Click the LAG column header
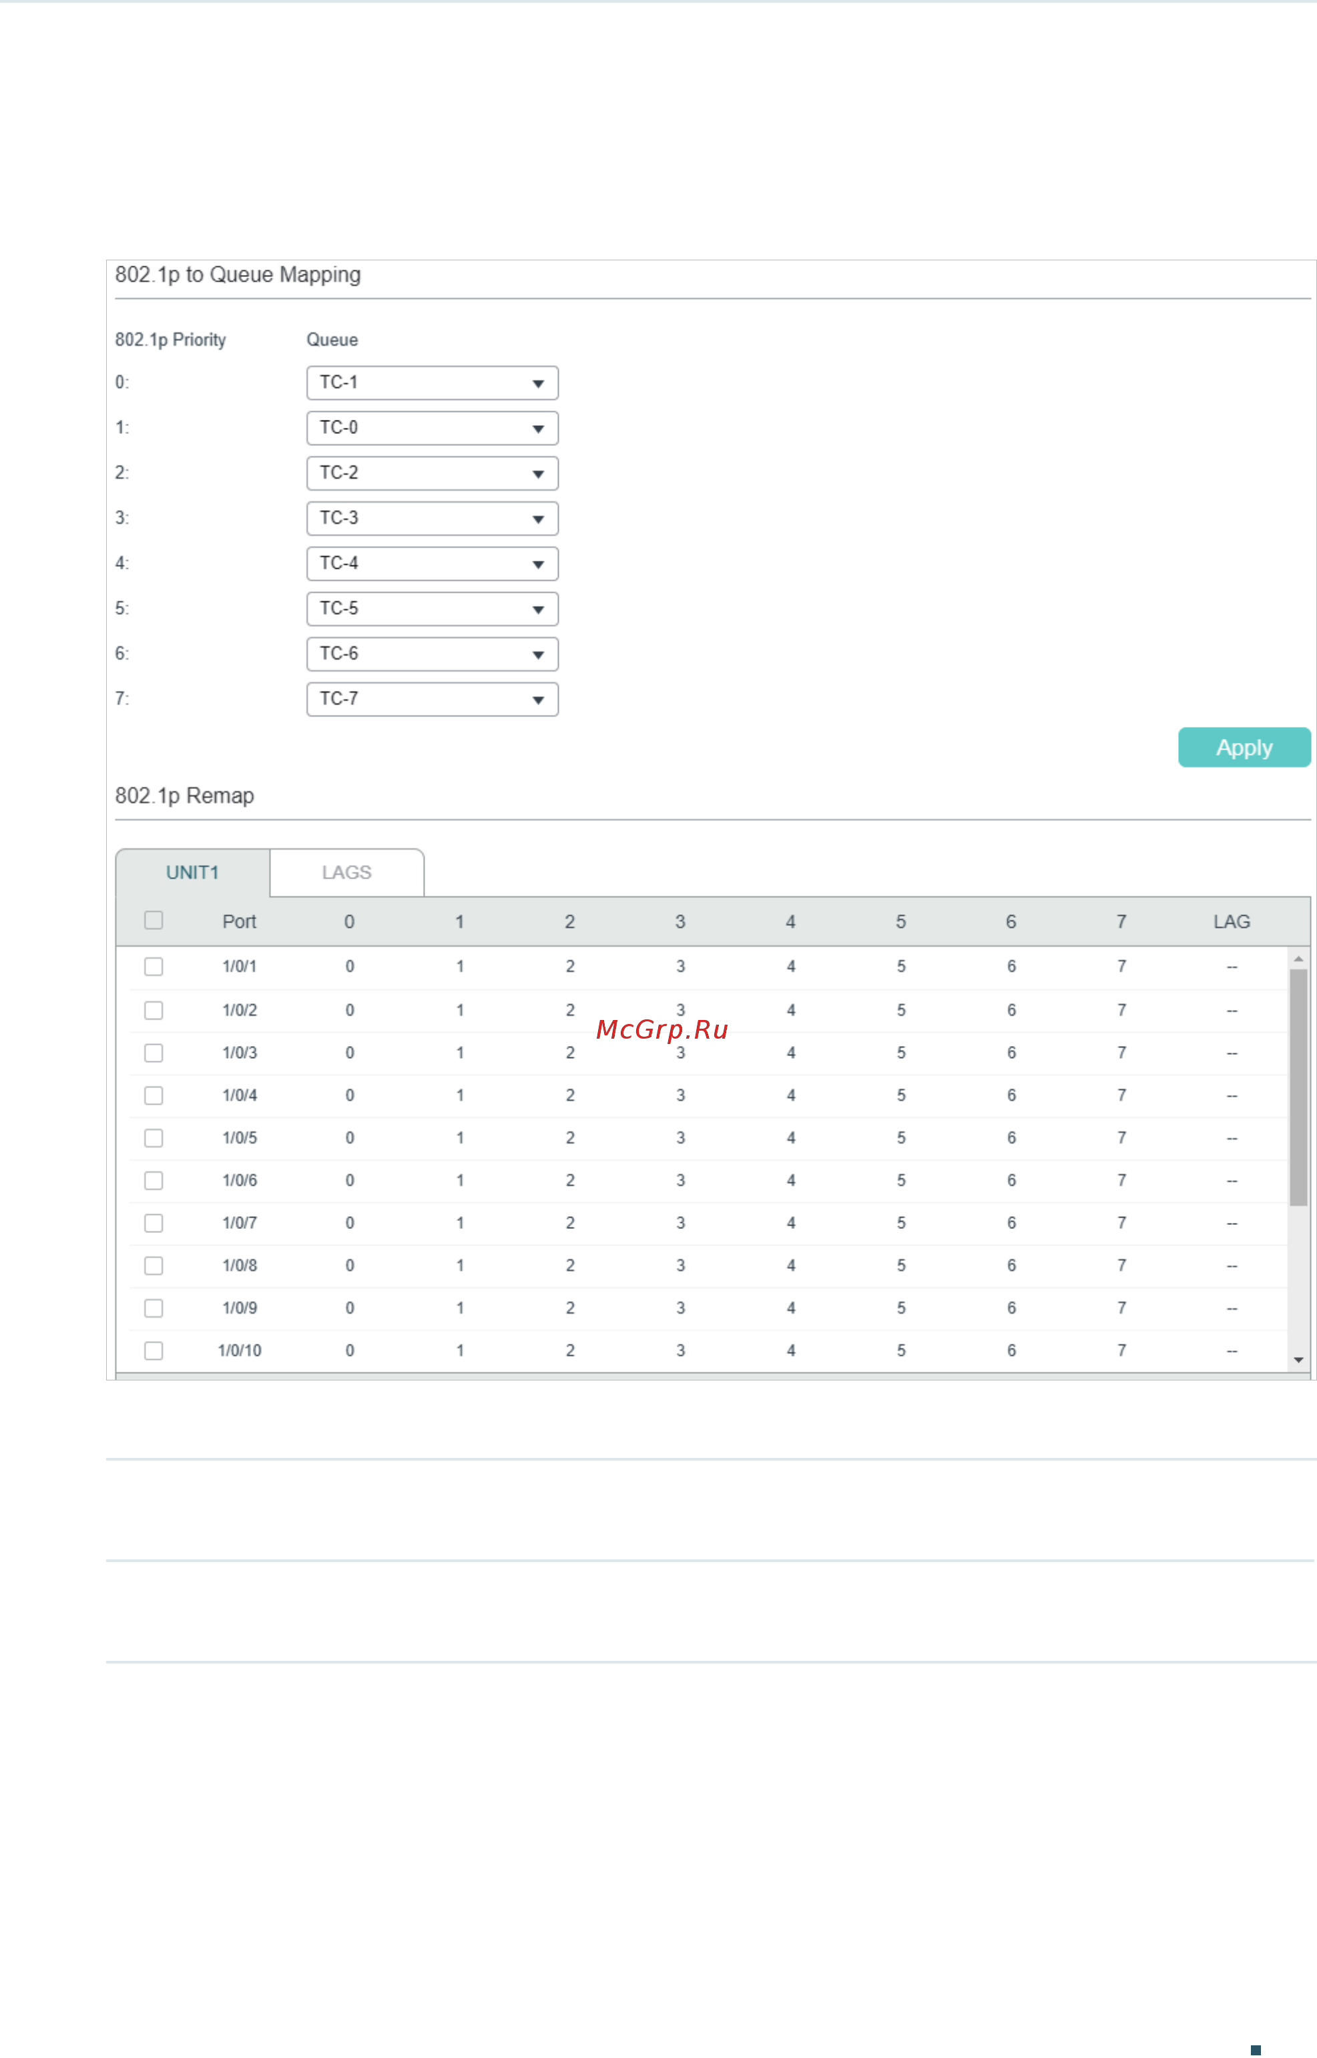 coord(1232,922)
